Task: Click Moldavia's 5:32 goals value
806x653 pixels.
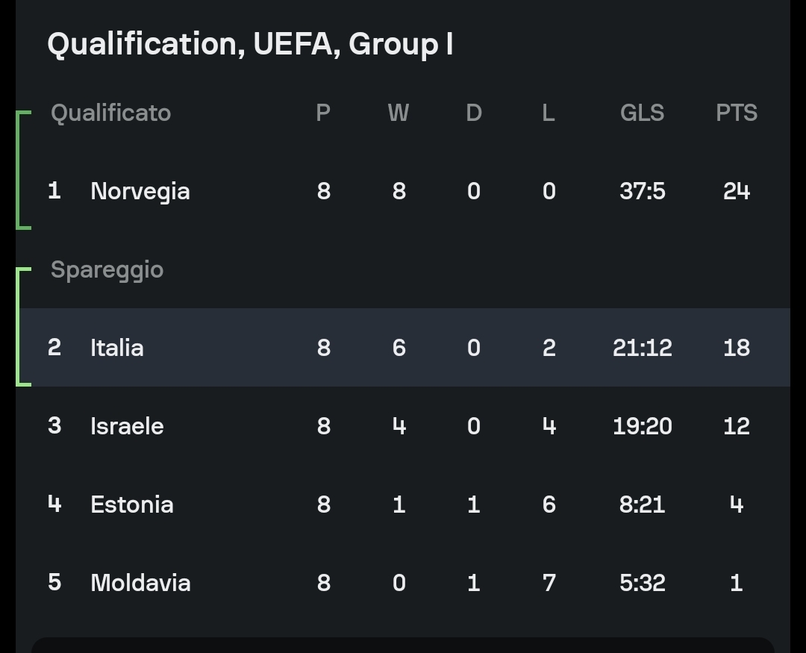Action: [x=642, y=583]
